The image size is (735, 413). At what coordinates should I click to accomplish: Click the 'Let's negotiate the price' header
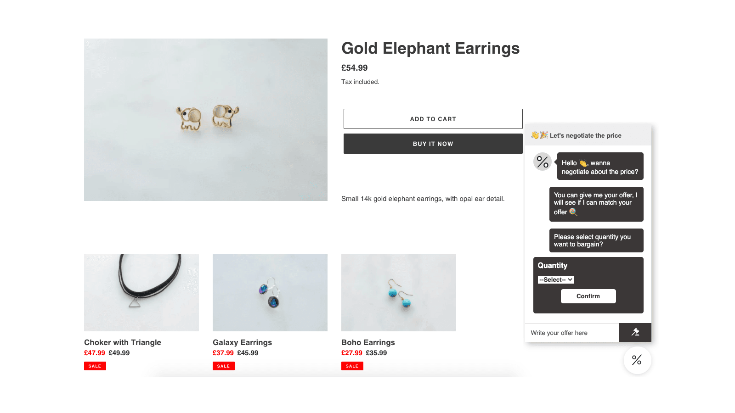[x=585, y=135]
